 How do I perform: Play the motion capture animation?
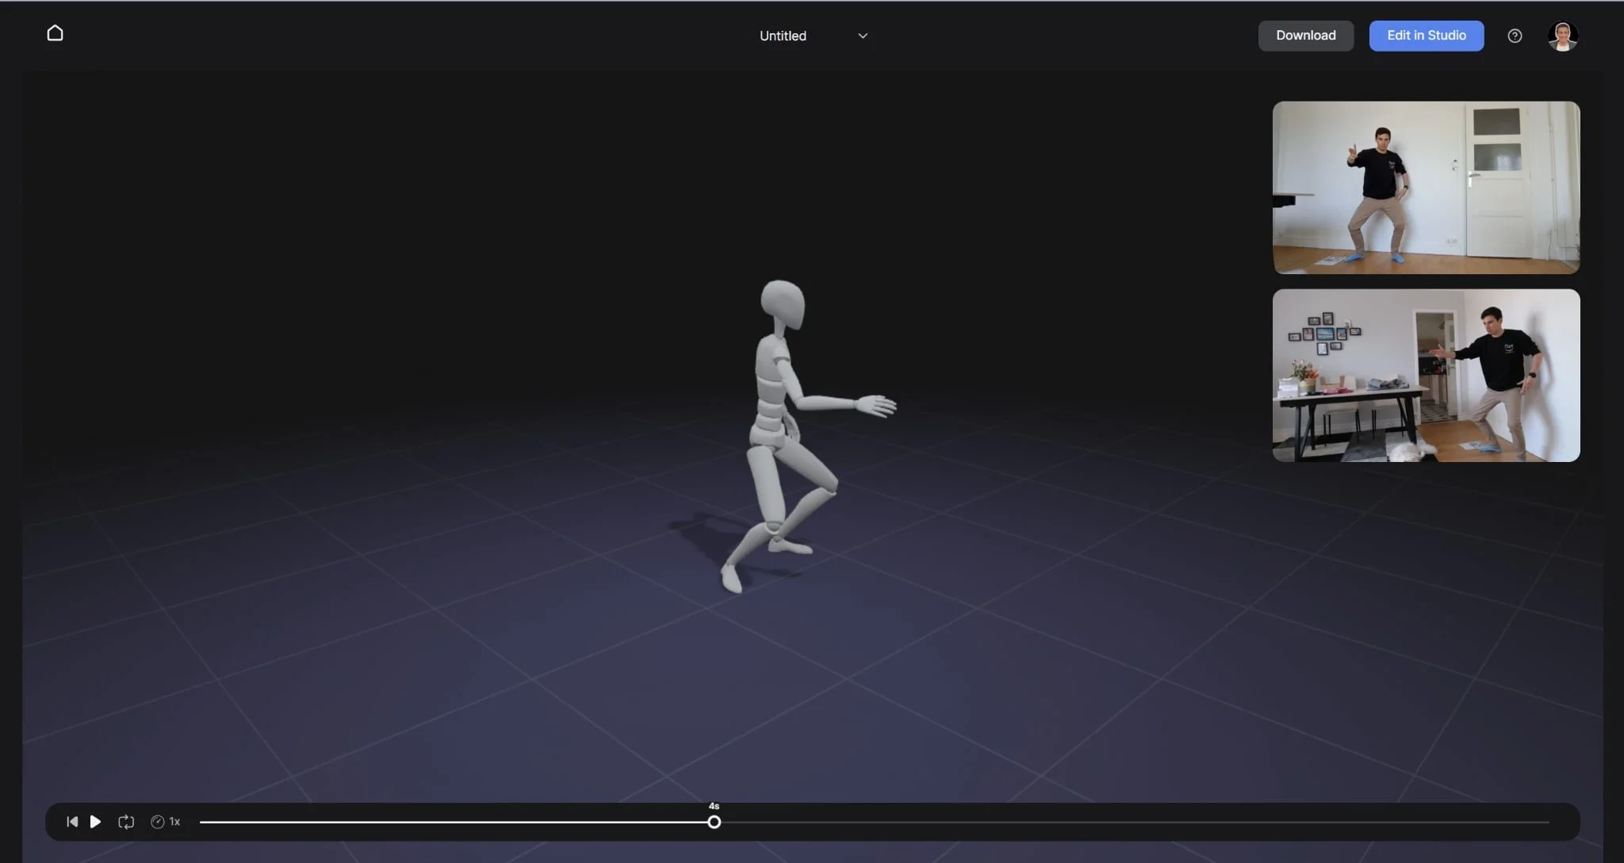[x=95, y=822]
